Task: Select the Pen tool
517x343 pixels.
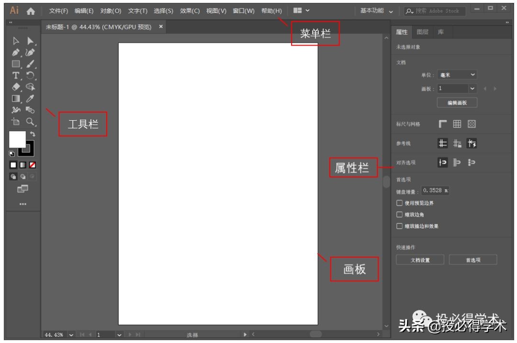Action: [16, 53]
